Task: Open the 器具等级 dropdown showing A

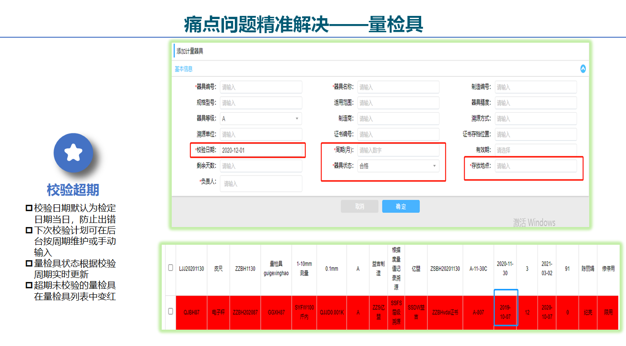Action: point(261,119)
